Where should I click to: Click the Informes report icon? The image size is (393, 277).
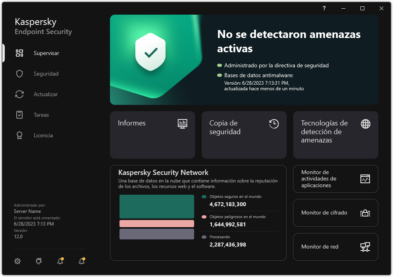point(182,123)
